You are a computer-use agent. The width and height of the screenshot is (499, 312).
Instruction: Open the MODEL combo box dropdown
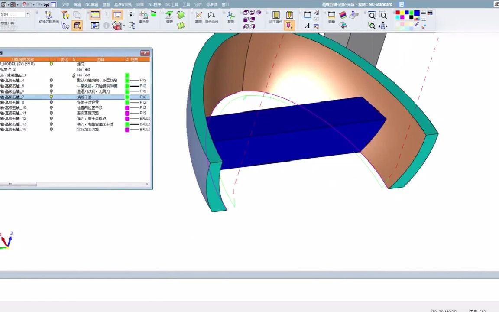tap(27, 14)
